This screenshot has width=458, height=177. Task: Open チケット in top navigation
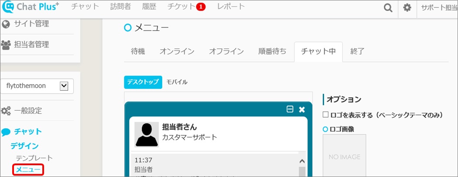(x=181, y=7)
